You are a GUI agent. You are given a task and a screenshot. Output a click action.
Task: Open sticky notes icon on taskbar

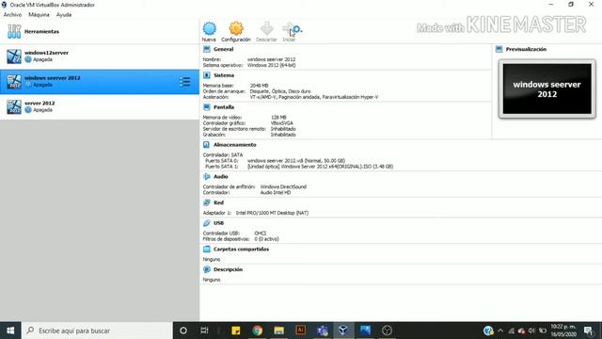coord(236,331)
